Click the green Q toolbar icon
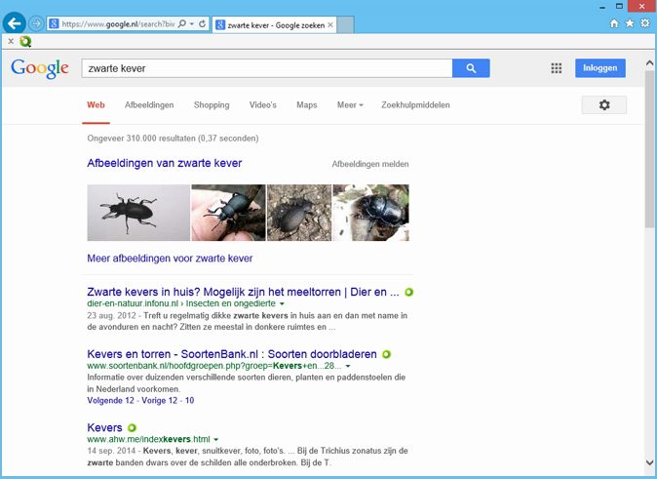This screenshot has height=479, width=657. pos(25,41)
